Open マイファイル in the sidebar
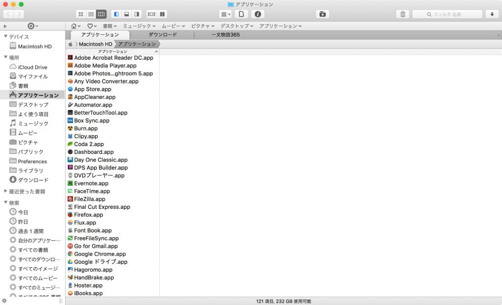Image resolution: width=502 pixels, height=305 pixels. pos(32,76)
